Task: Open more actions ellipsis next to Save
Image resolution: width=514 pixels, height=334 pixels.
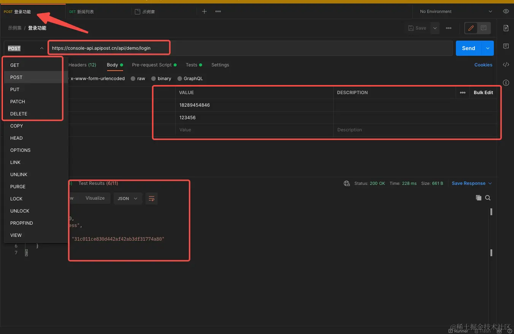Action: point(449,28)
